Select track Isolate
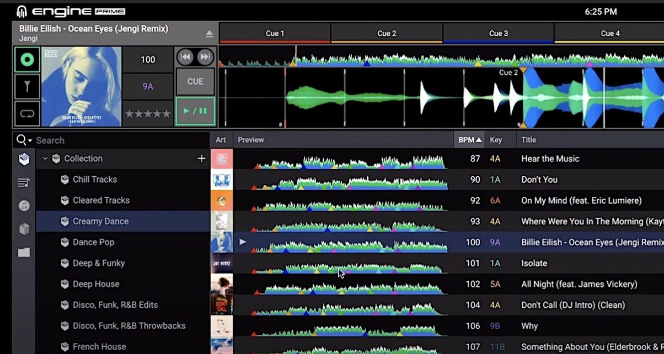This screenshot has height=354, width=664. pyautogui.click(x=534, y=263)
